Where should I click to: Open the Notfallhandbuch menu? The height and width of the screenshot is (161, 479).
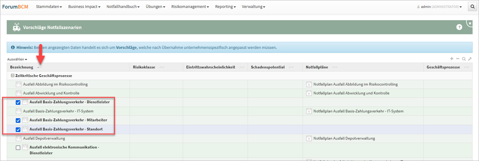click(x=123, y=7)
